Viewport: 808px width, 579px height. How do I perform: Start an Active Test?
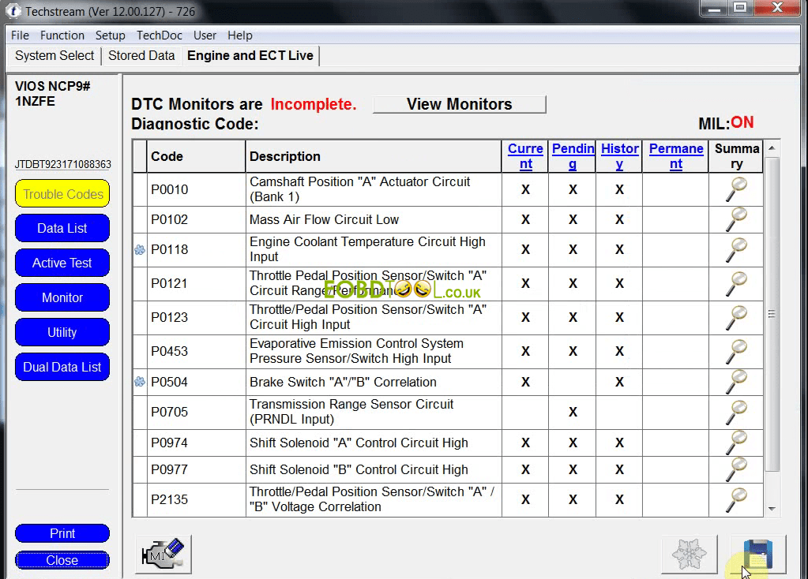click(x=62, y=263)
